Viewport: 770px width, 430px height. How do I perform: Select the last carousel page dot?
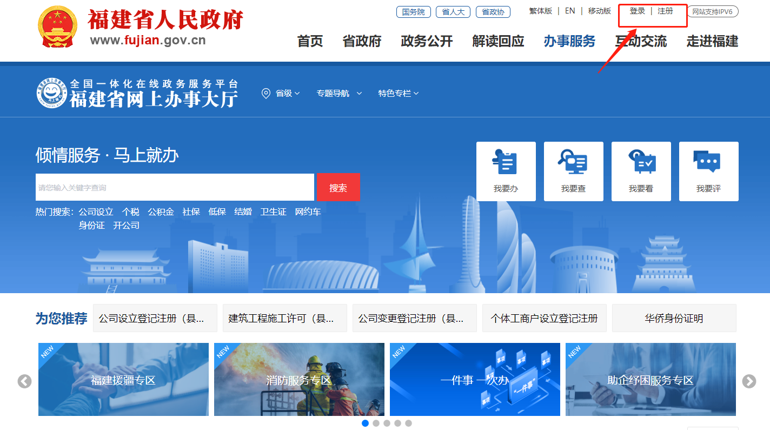pyautogui.click(x=408, y=423)
